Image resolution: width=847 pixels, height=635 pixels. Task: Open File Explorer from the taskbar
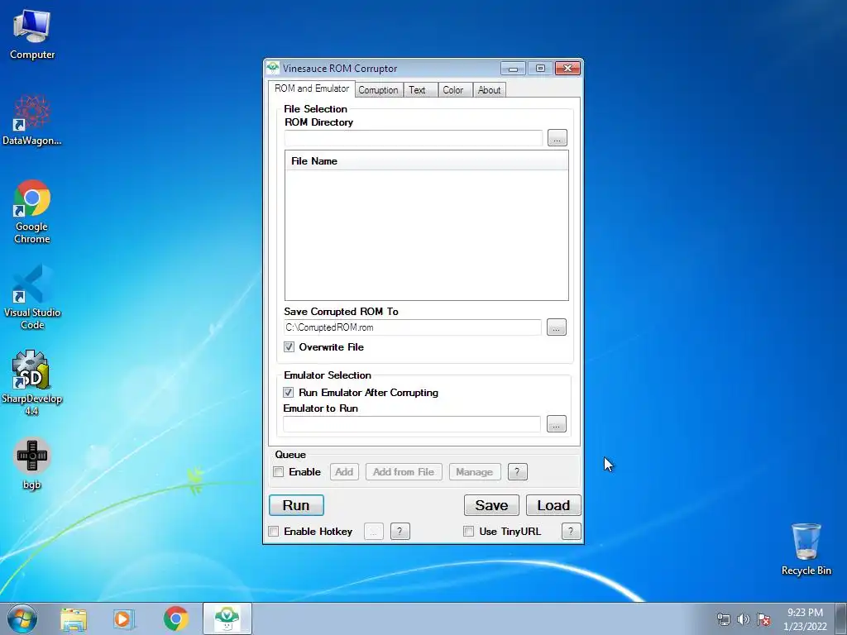tap(74, 618)
